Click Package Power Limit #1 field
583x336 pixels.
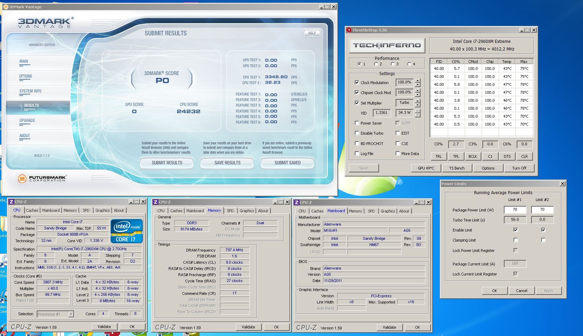pos(515,210)
